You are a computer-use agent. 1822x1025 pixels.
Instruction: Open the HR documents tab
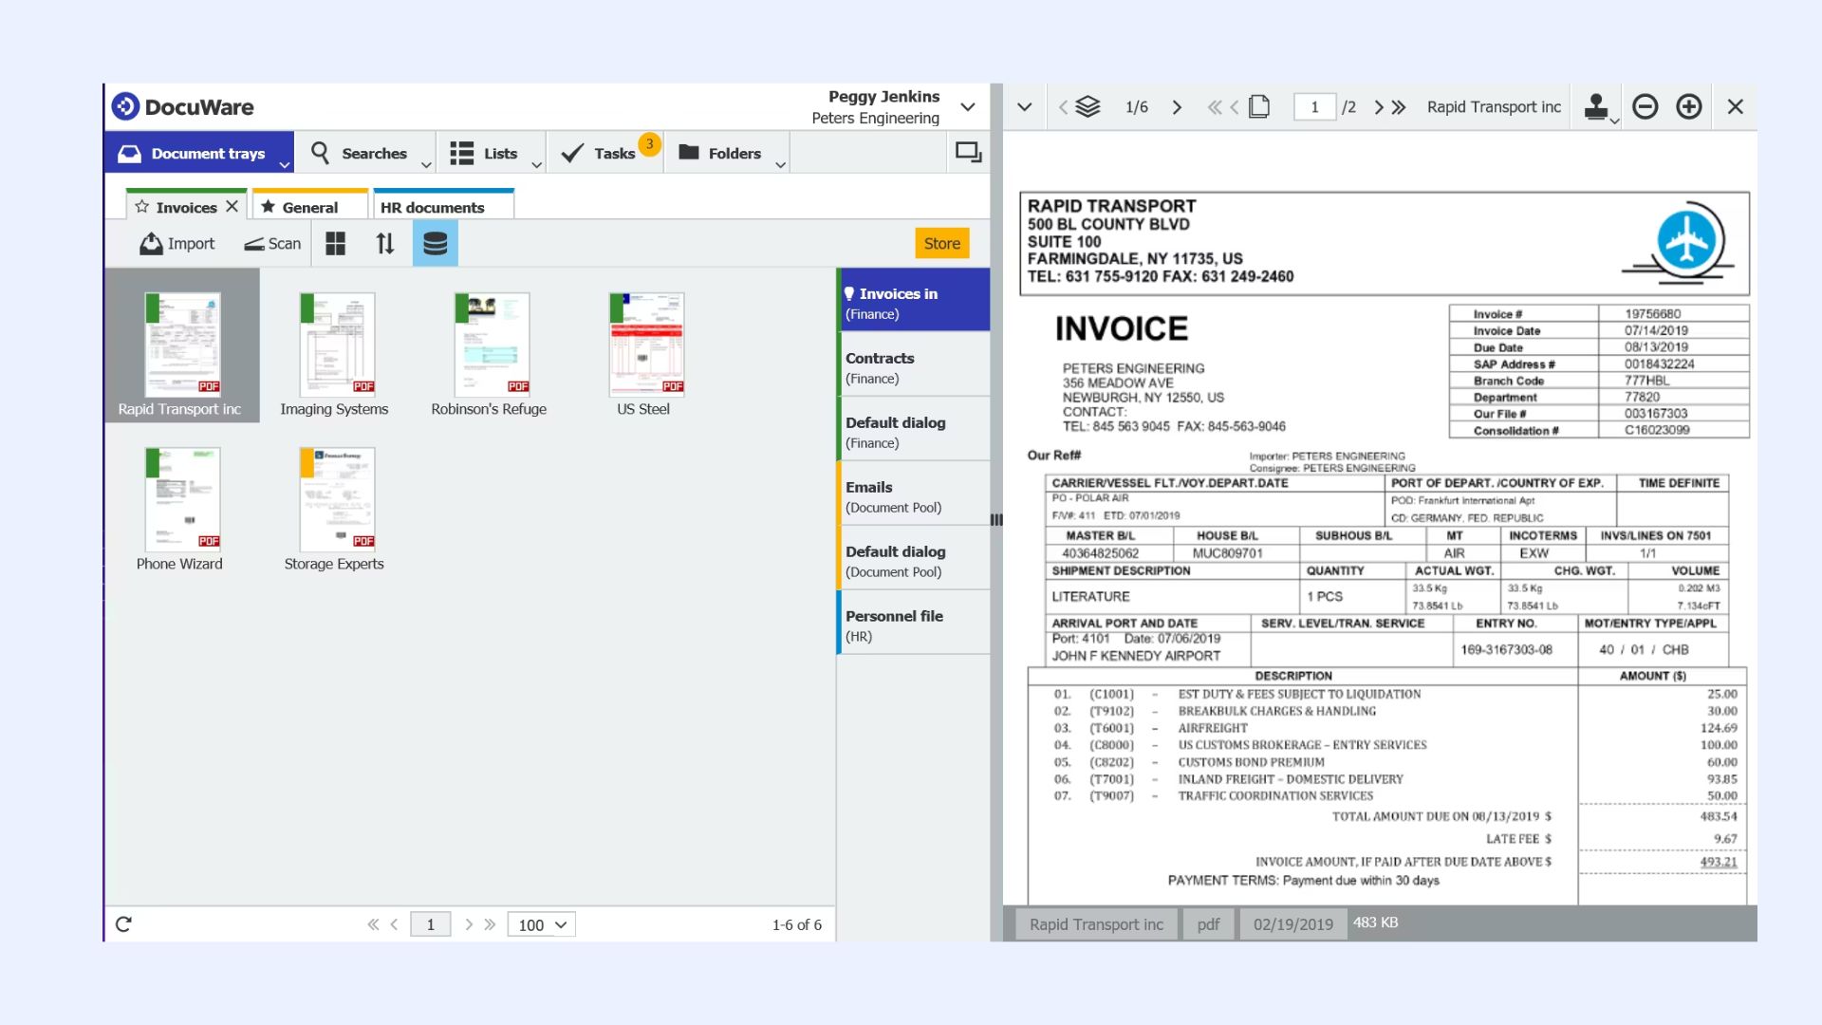point(433,207)
